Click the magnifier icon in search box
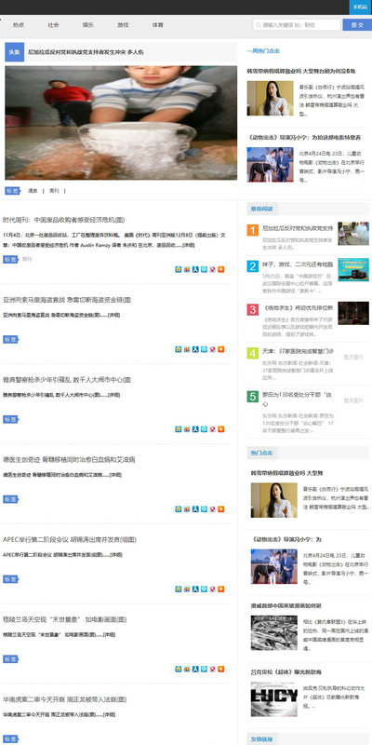The height and width of the screenshot is (745, 372). tap(258, 25)
